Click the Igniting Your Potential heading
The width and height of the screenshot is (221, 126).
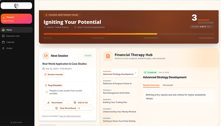(72, 22)
